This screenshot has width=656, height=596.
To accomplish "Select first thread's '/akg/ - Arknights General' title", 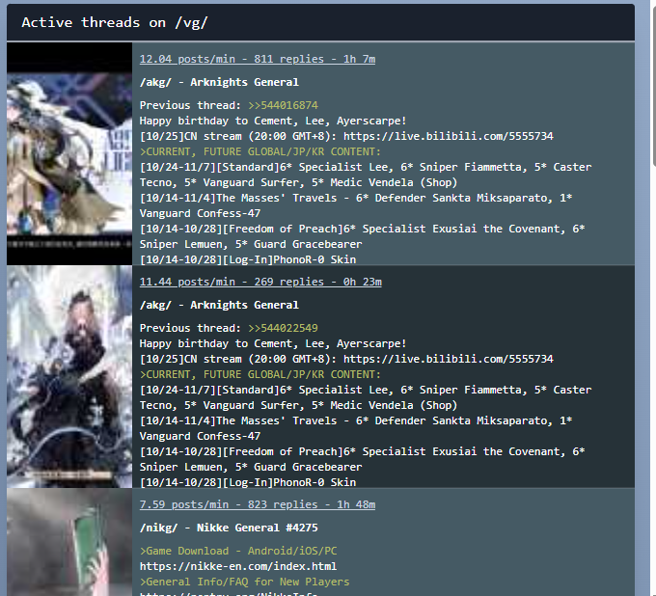I will [x=219, y=82].
